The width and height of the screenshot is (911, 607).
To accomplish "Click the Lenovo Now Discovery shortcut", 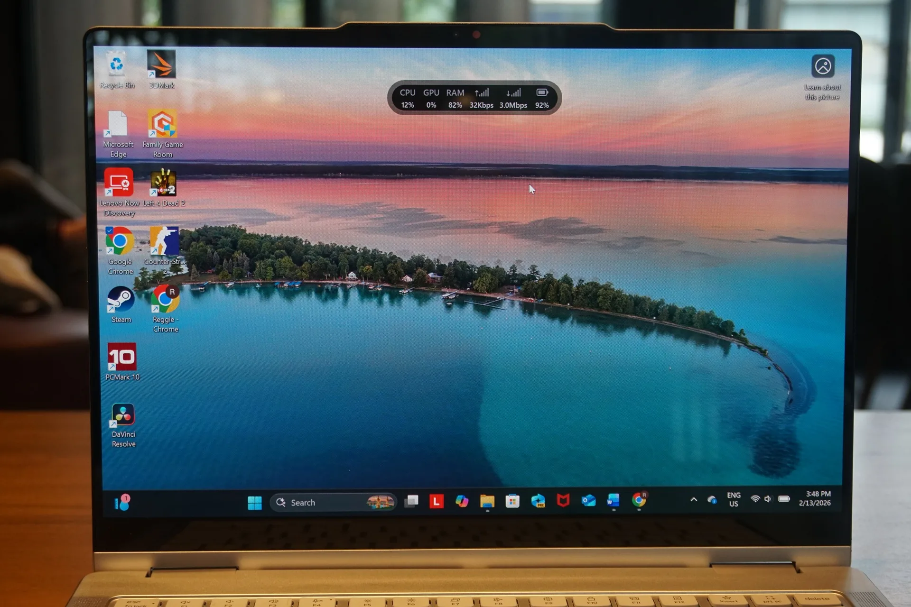I will [119, 193].
